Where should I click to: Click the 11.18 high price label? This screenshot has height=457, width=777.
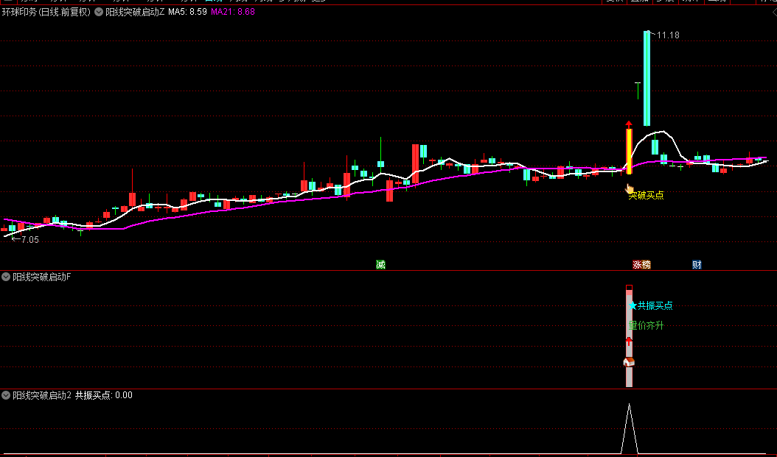pos(668,35)
